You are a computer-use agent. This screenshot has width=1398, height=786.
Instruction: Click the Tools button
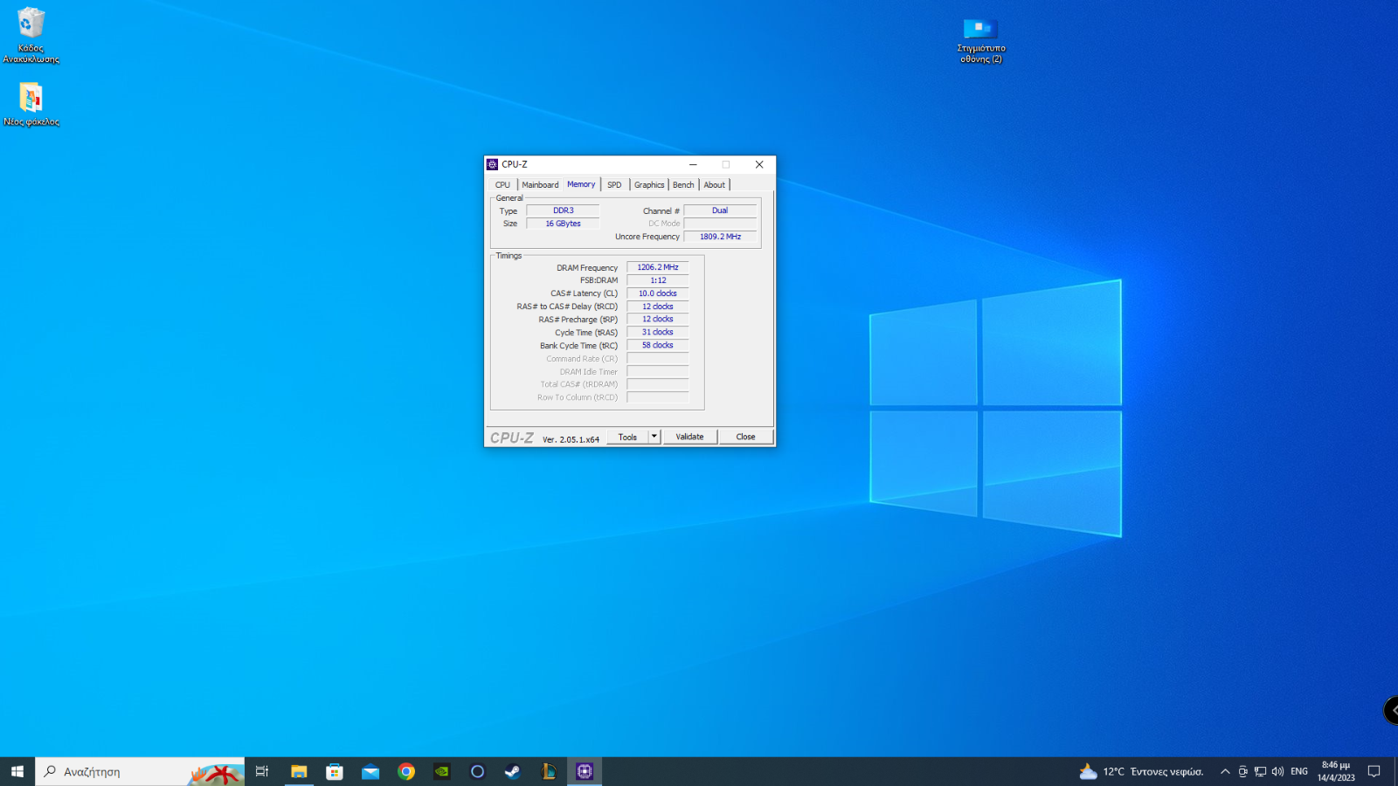pyautogui.click(x=627, y=437)
